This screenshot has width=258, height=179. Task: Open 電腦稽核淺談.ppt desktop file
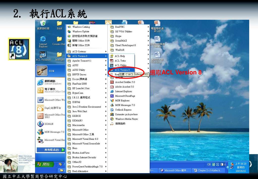point(157,26)
